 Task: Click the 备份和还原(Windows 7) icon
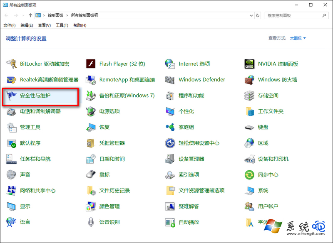point(91,96)
